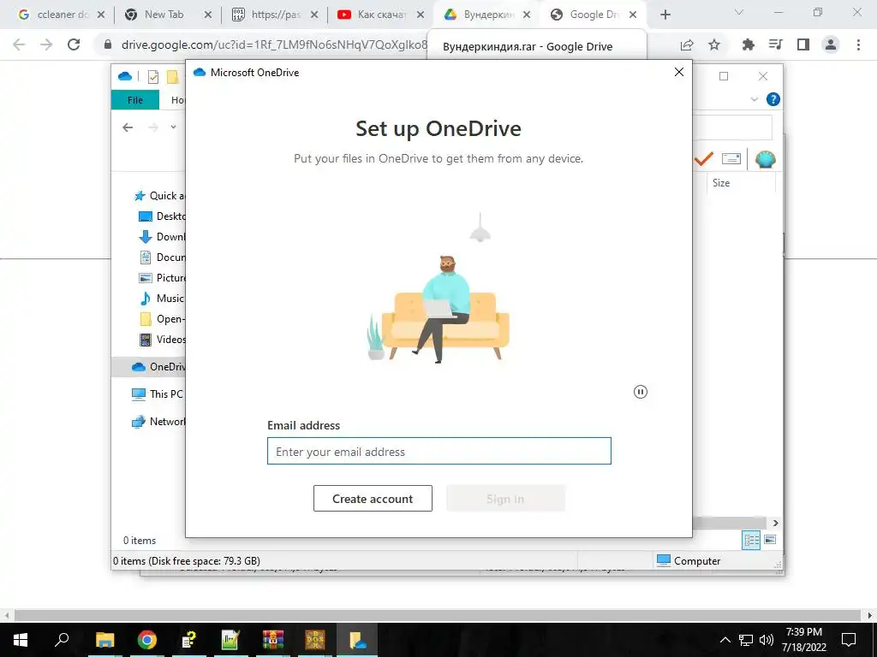Click Chrome's back button
The image size is (877, 657).
click(19, 44)
